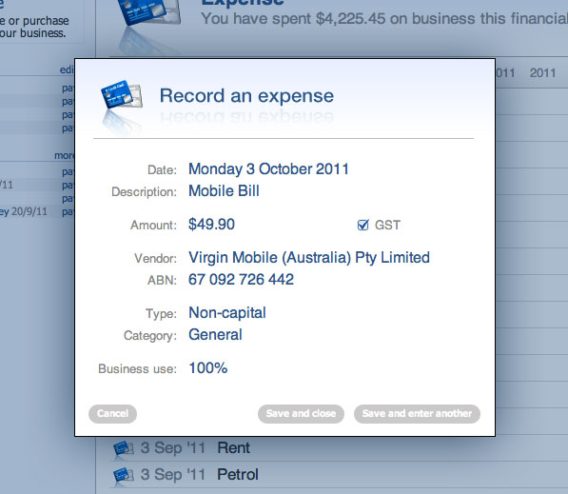Click Save and enter another button

[417, 413]
